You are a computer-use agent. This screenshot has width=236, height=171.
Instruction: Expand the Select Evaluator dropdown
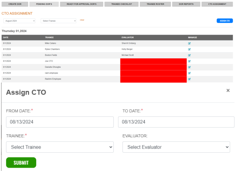tap(176, 147)
